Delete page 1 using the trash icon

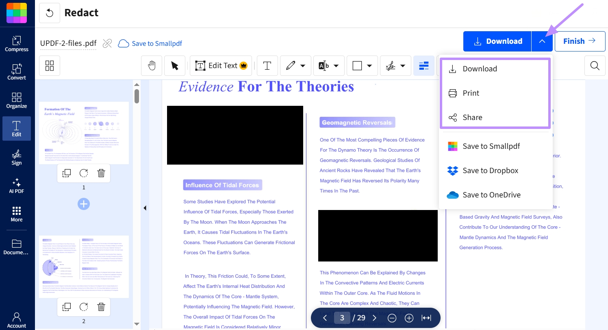point(101,173)
